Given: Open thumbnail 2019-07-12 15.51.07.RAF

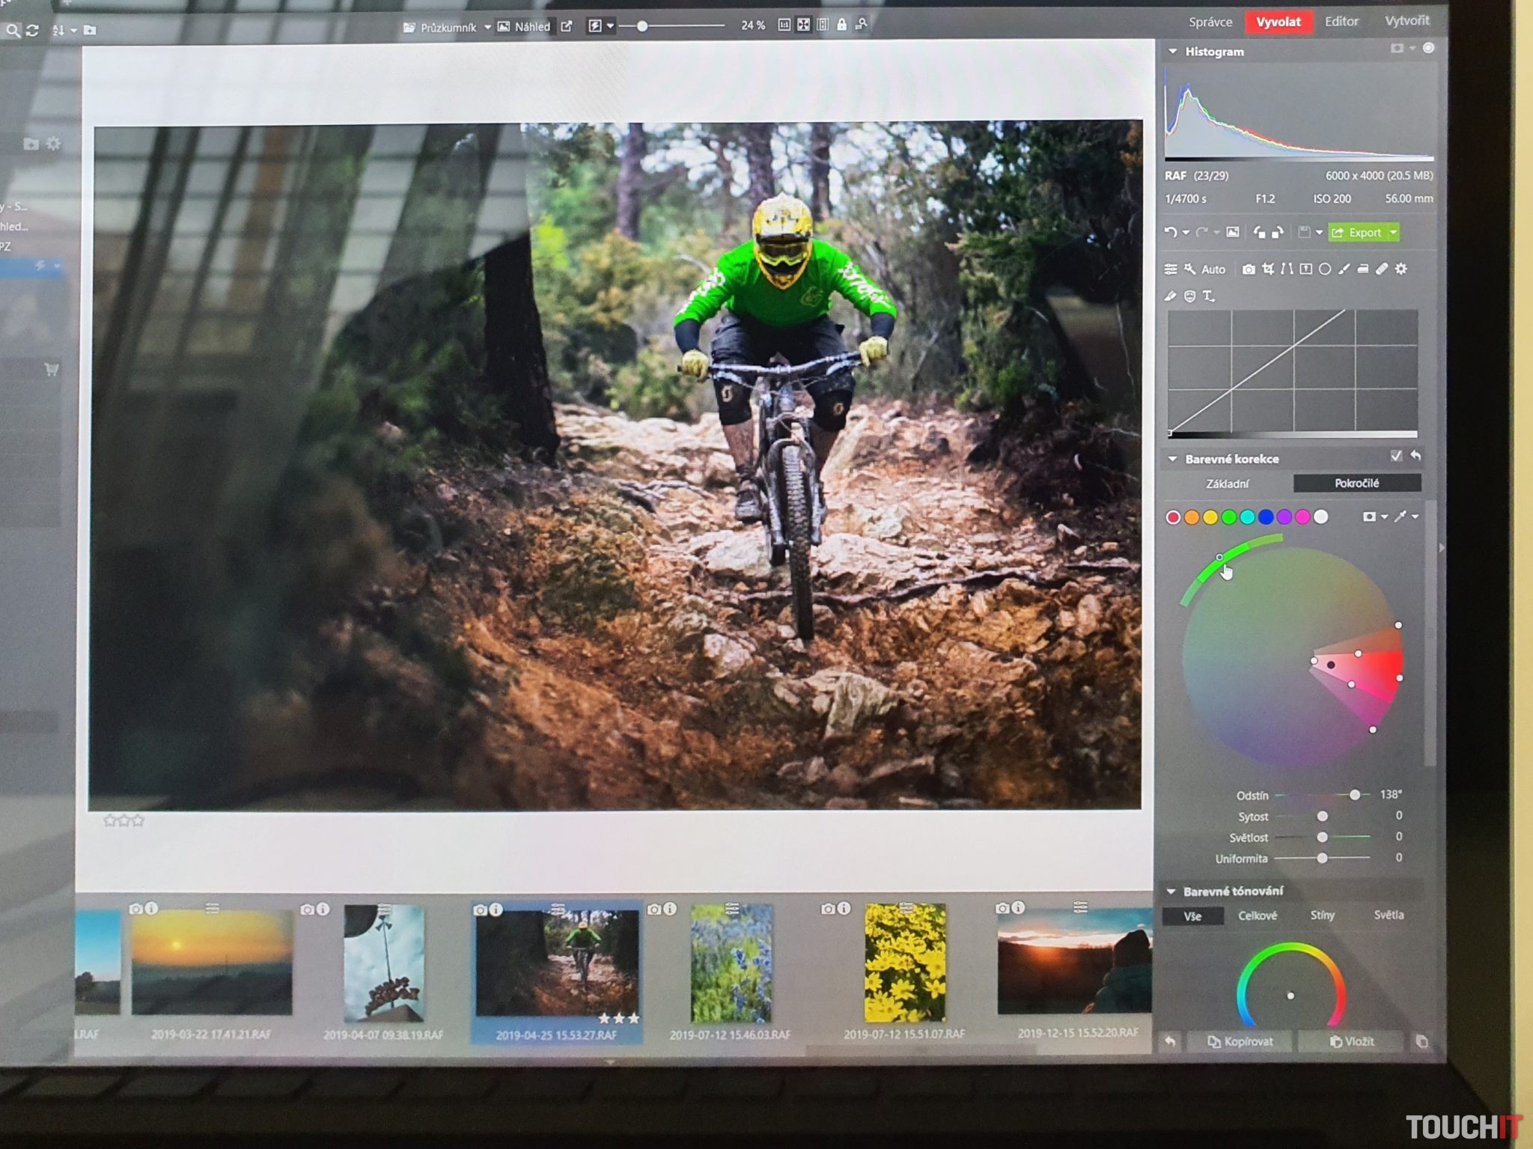Looking at the screenshot, I should coord(904,963).
